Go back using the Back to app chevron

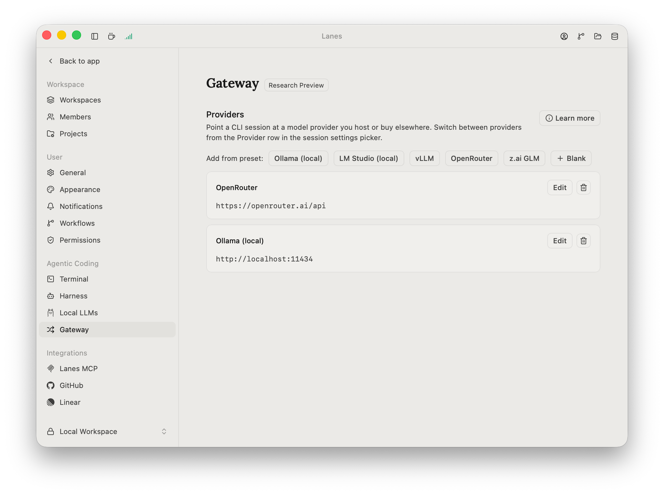[x=51, y=61]
